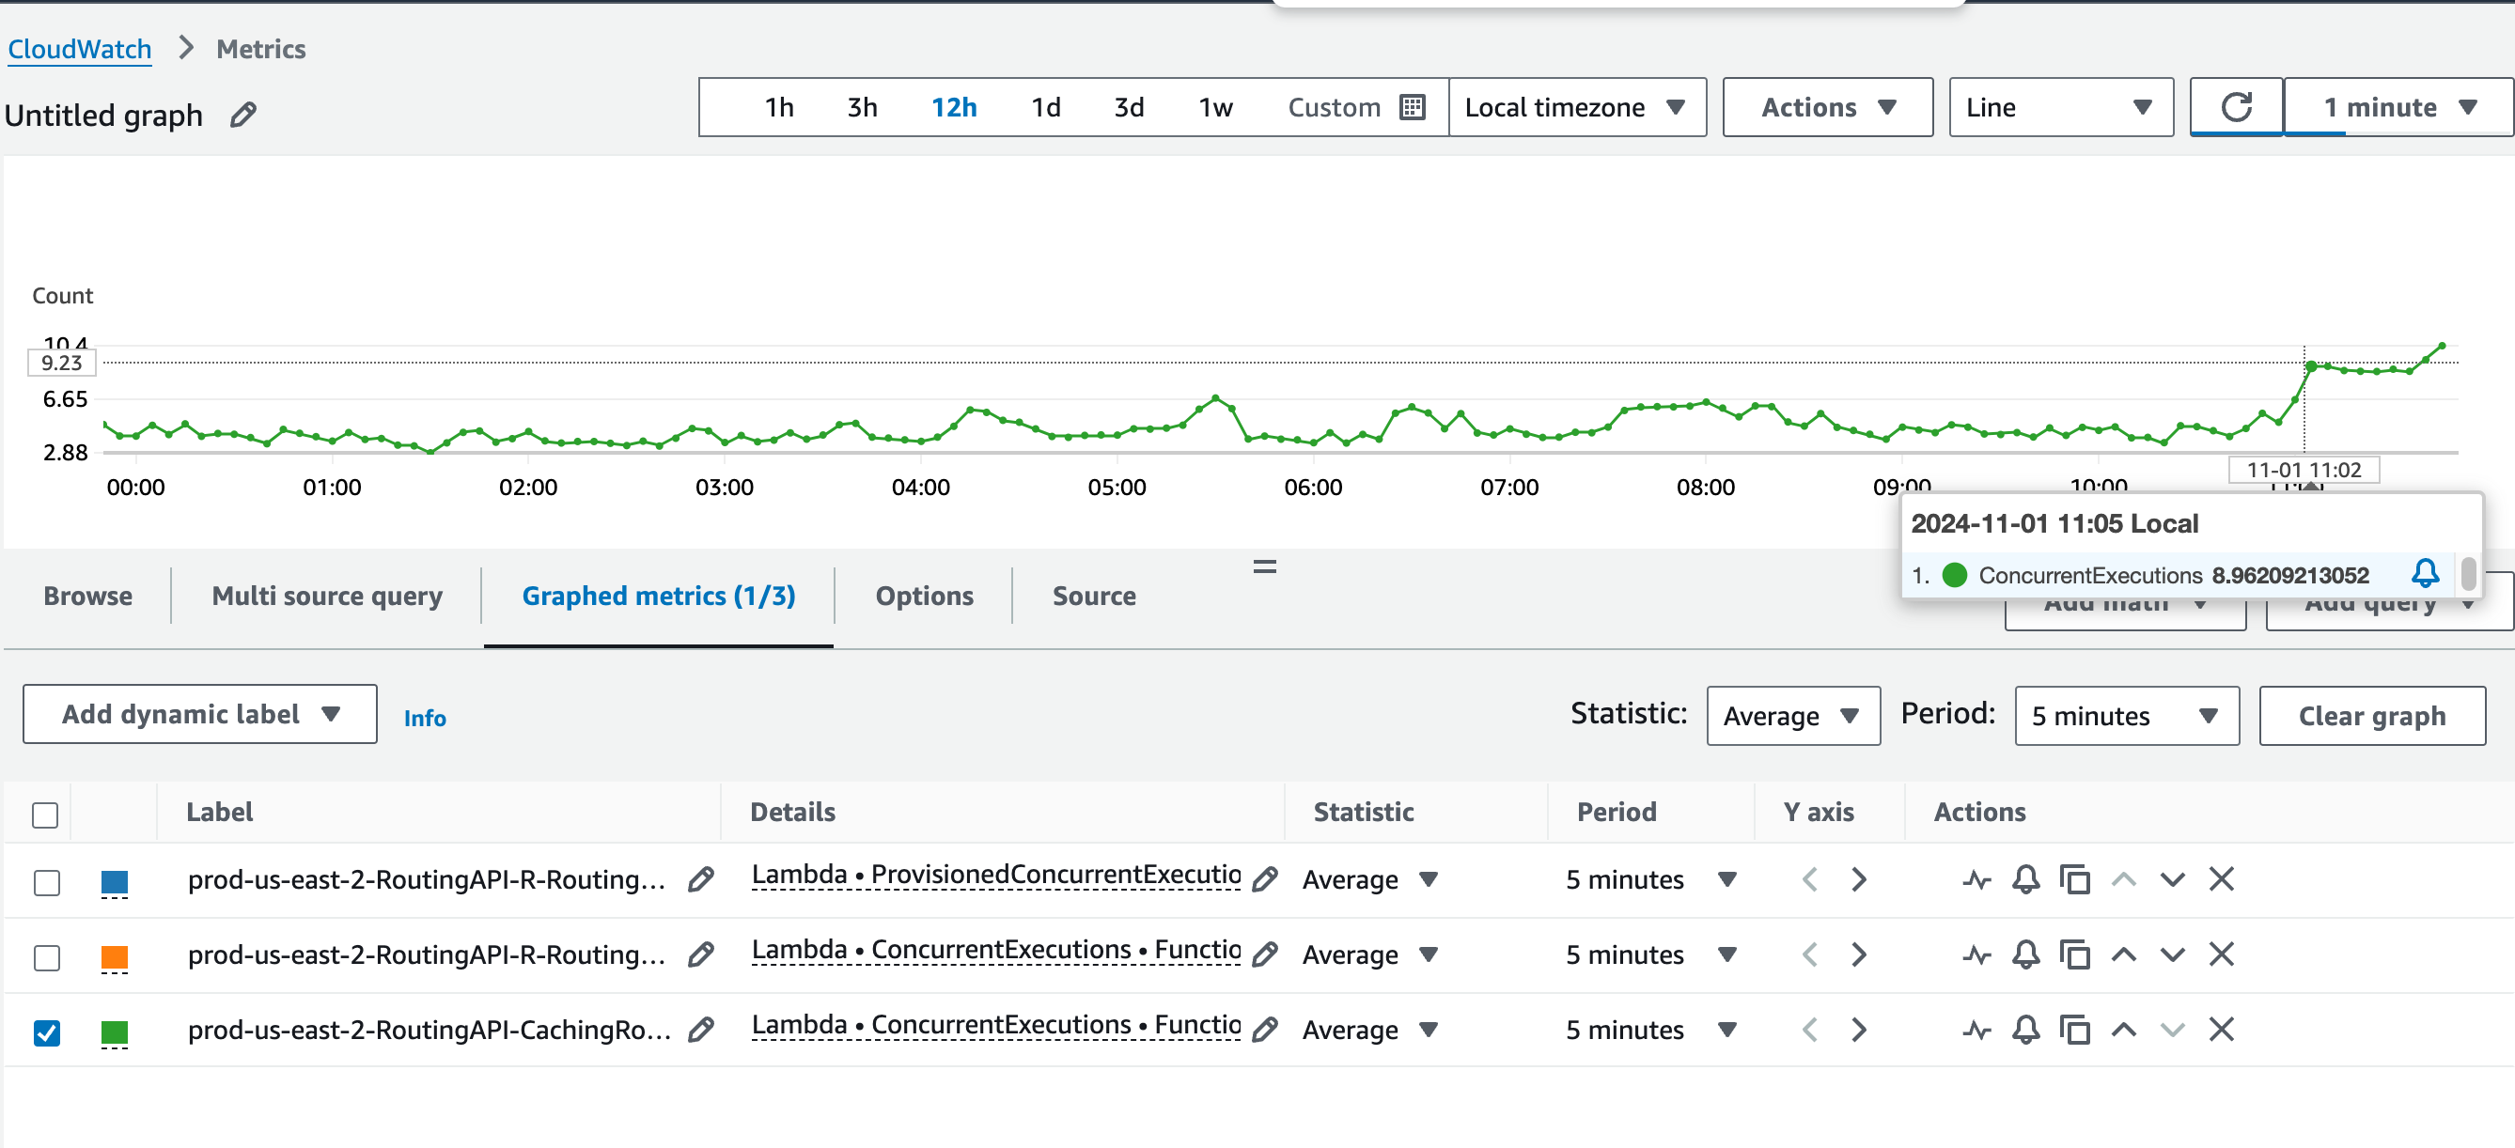Edit details pencil for ProvisionedConcurrentExecutions row
Screen dimensions: 2515x1148
click(x=1264, y=879)
